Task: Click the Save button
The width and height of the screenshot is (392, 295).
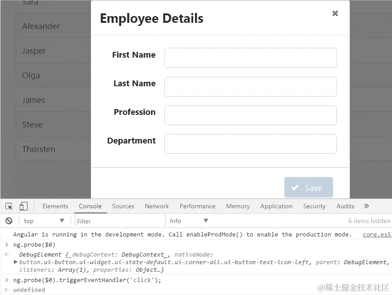Action: pos(308,187)
